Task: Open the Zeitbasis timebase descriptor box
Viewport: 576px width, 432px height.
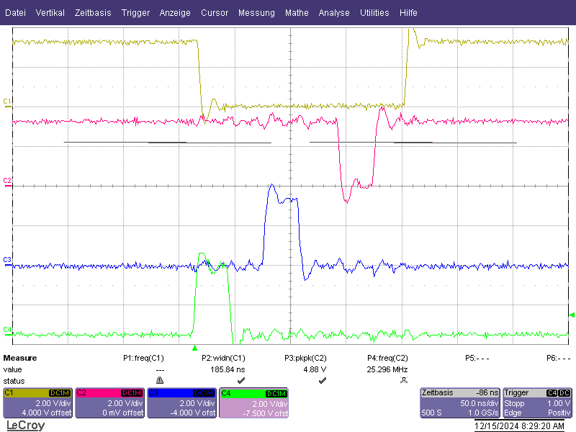Action: click(x=460, y=403)
